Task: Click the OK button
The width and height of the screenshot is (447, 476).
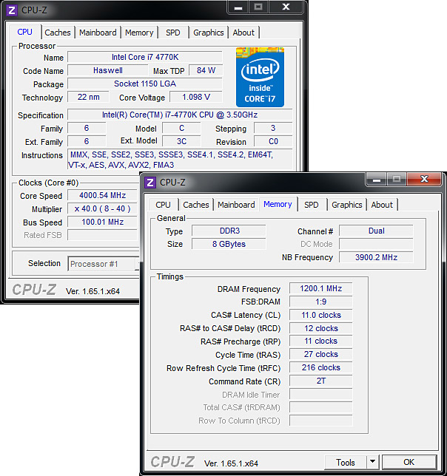Action: coord(409,462)
